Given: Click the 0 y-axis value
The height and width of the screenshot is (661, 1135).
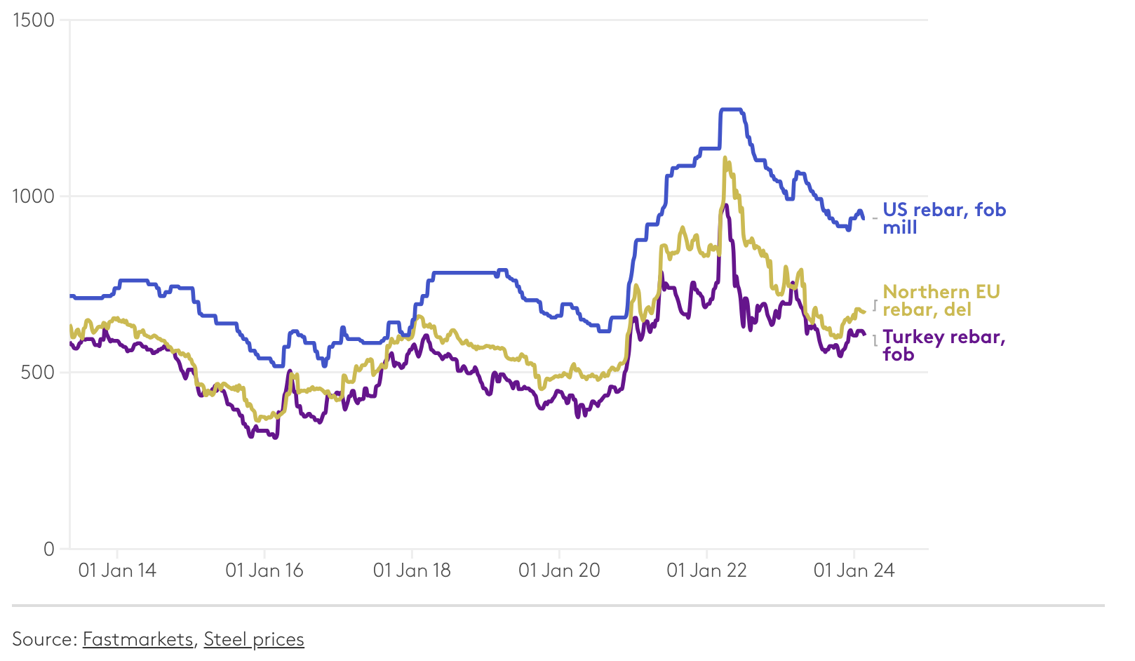Looking at the screenshot, I should click(x=48, y=549).
